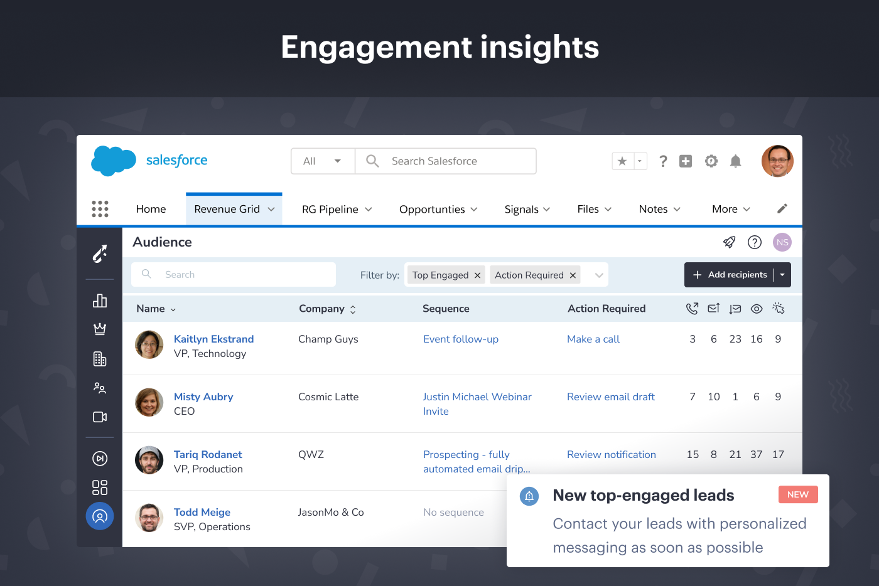Click the video camera icon in sidebar
Image resolution: width=879 pixels, height=586 pixels.
click(100, 417)
